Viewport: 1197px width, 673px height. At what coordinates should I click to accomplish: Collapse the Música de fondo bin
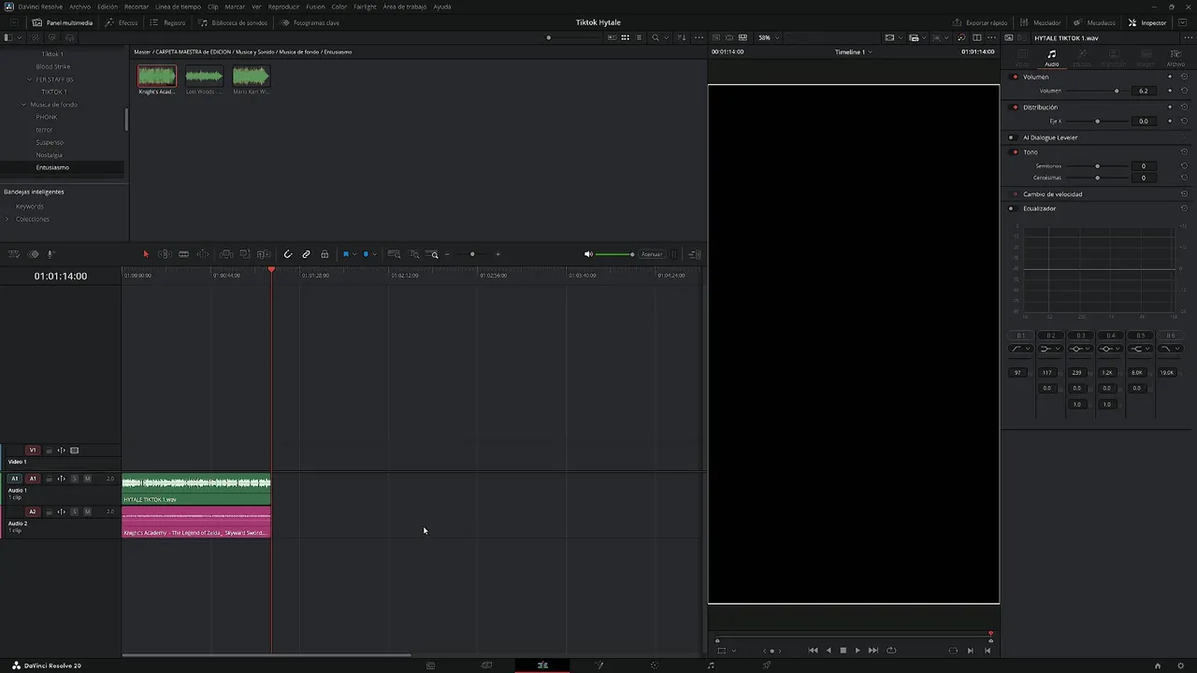pos(24,105)
